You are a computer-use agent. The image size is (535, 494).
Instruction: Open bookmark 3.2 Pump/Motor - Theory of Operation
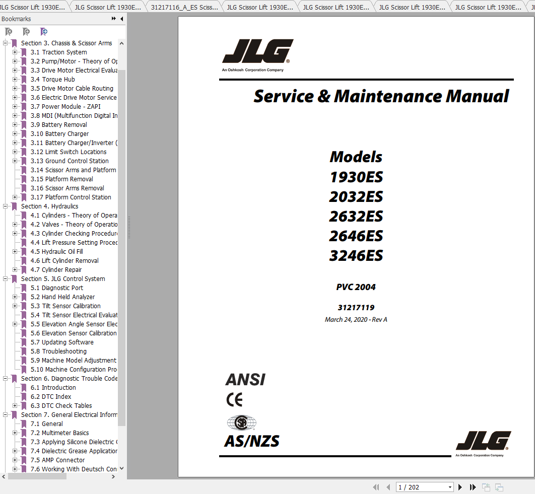coord(74,61)
